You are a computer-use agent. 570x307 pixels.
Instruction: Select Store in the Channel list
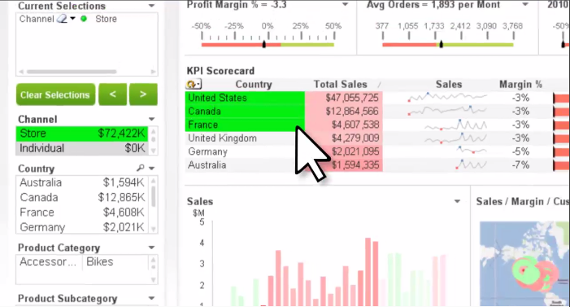pos(82,134)
